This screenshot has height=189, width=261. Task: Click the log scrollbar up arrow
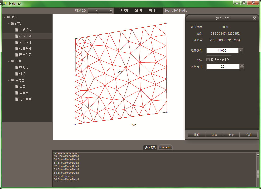(x=258, y=154)
